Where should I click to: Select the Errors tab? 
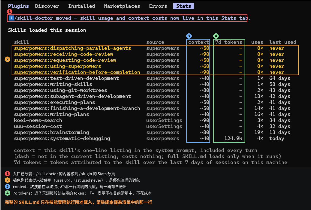tap(158, 6)
